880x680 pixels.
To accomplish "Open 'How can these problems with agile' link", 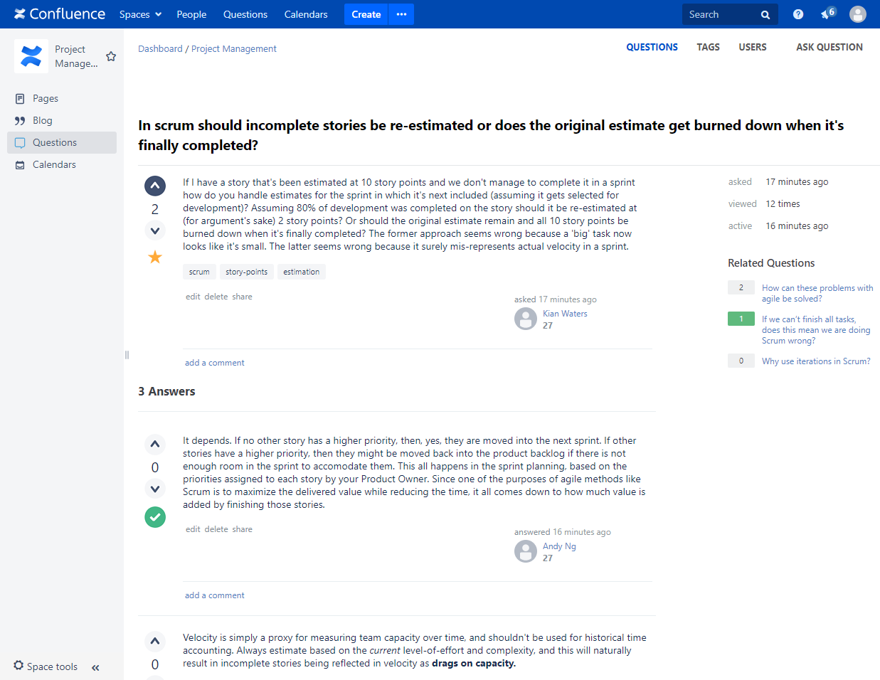I will tap(817, 293).
